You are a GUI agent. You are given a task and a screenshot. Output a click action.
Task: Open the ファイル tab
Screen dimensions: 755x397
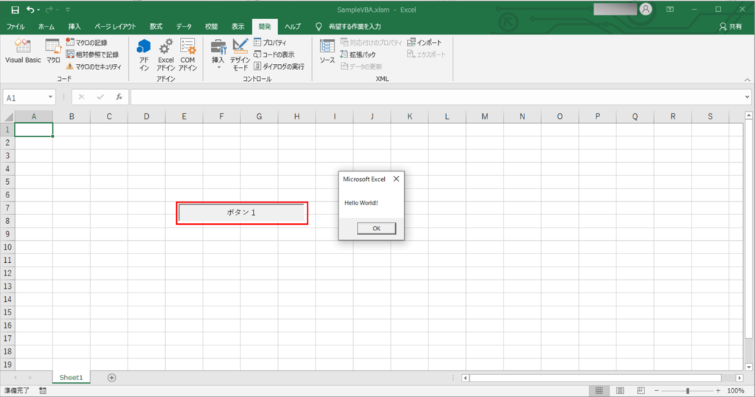tap(15, 27)
